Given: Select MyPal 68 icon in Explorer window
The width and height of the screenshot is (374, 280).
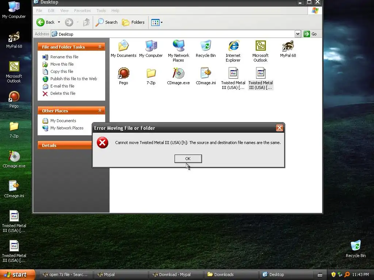Looking at the screenshot, I should (288, 48).
